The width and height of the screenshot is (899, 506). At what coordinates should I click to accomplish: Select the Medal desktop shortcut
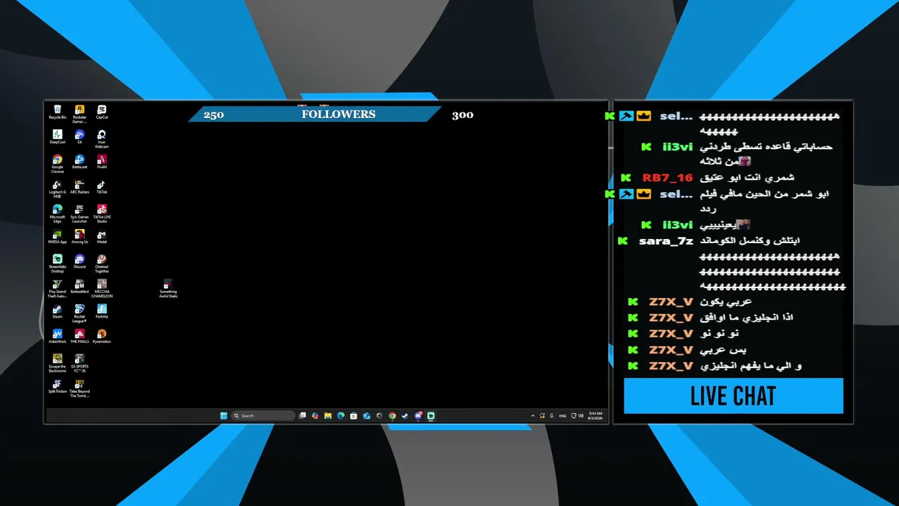[x=102, y=237]
